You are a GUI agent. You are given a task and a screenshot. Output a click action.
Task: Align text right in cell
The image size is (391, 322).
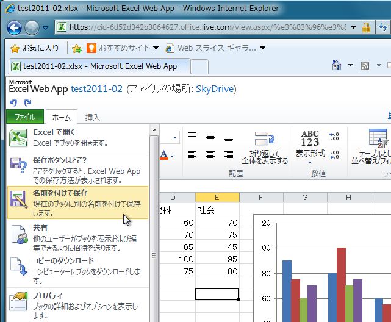229,155
